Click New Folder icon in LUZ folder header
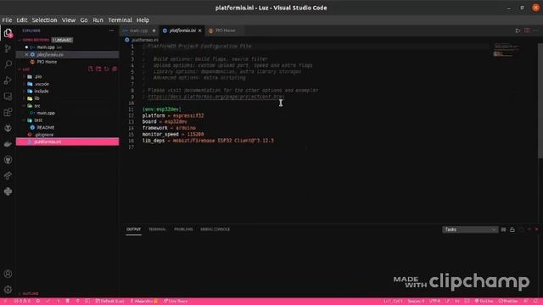543x305 pixels. click(x=98, y=69)
